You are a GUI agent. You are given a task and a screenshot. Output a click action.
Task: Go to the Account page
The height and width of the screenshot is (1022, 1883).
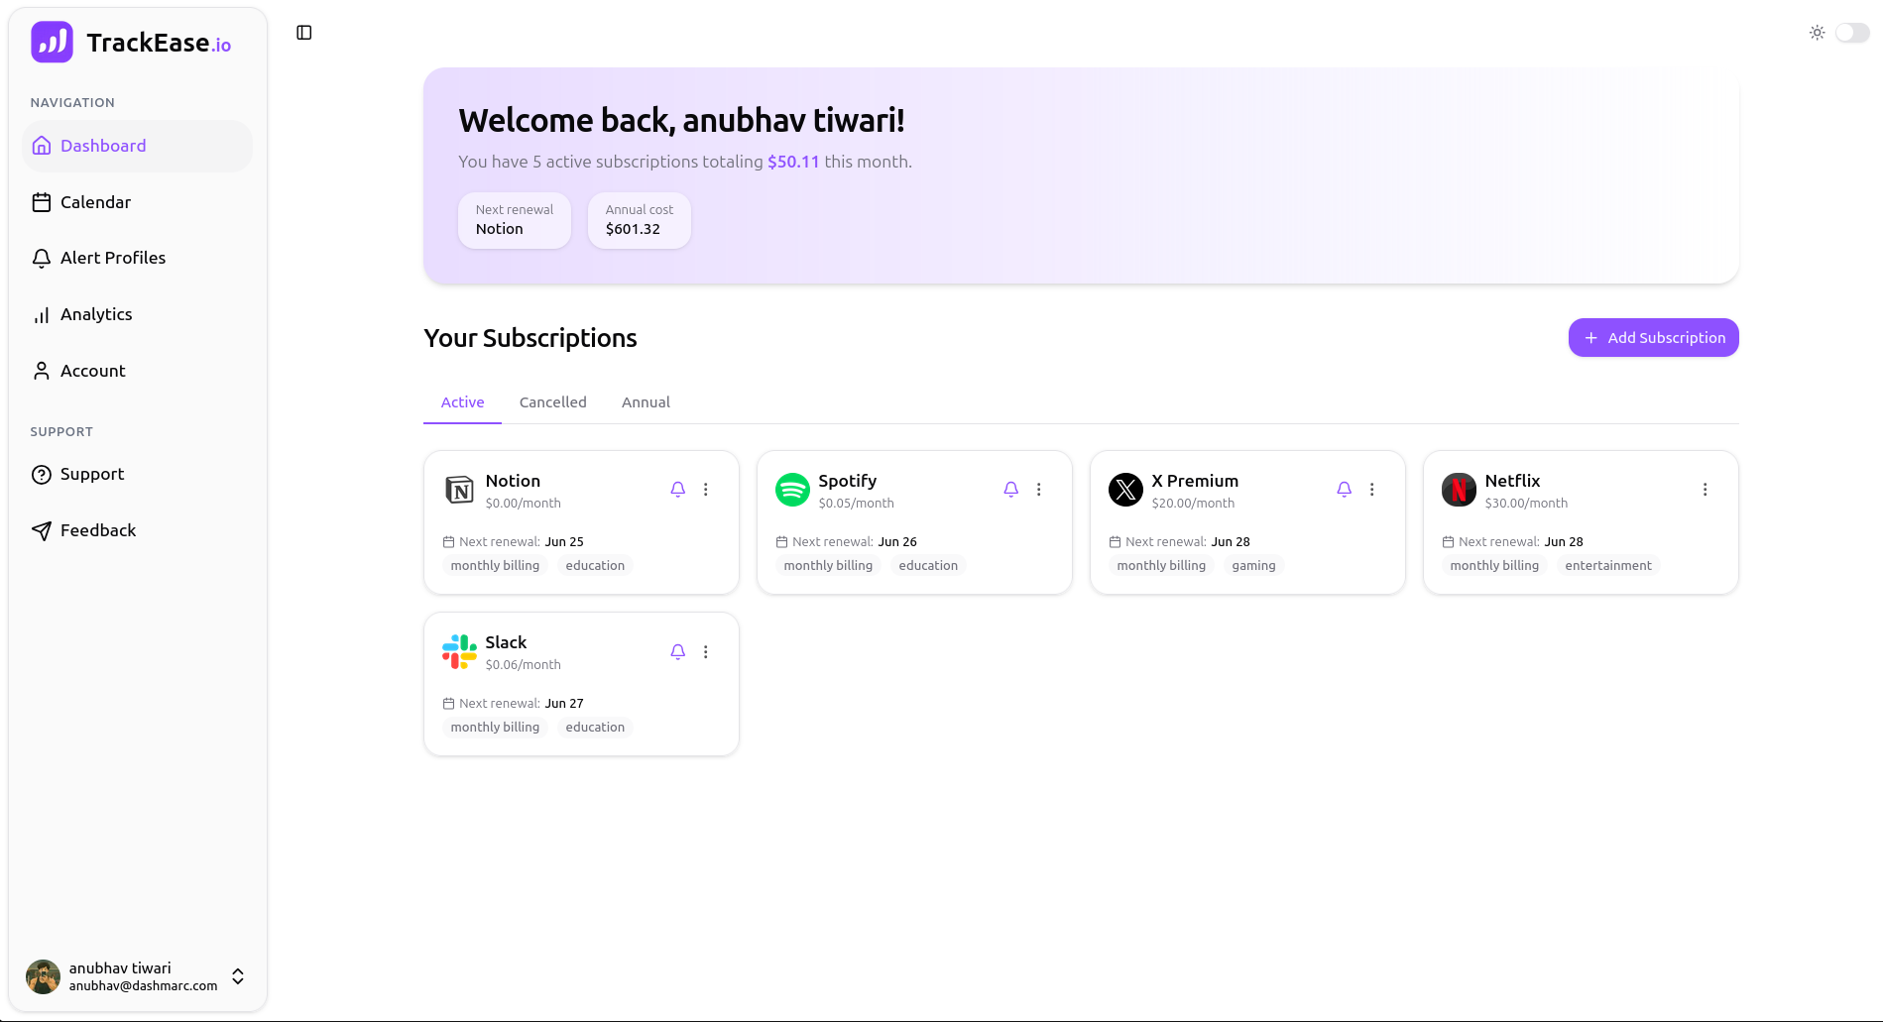coord(92,371)
